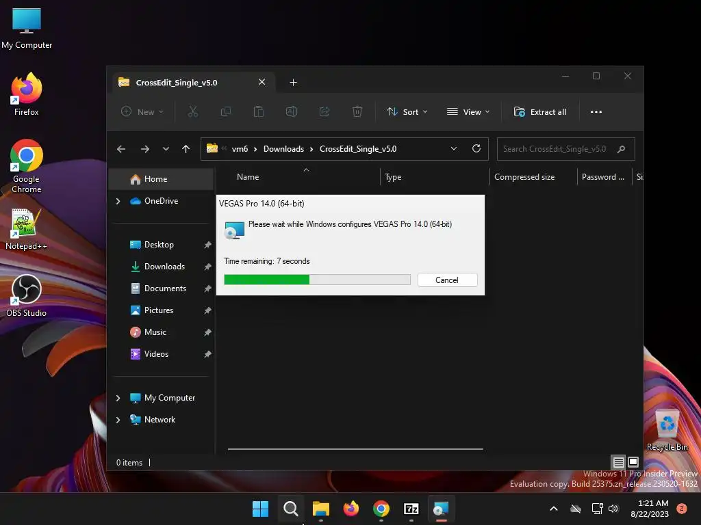Add a new Explorer tab
Viewport: 701px width, 525px height.
tap(293, 83)
